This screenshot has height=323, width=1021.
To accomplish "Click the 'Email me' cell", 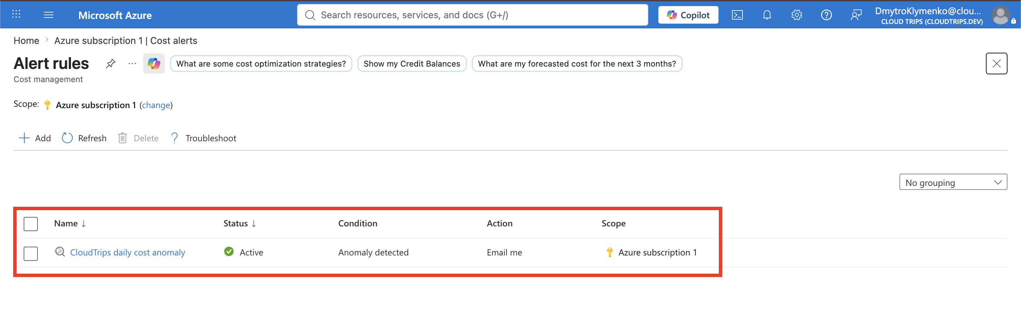I will click(504, 252).
